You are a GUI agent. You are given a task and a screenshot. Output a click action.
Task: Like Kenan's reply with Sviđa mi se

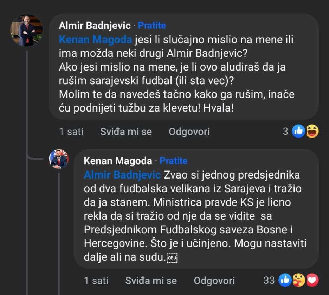pyautogui.click(x=151, y=281)
